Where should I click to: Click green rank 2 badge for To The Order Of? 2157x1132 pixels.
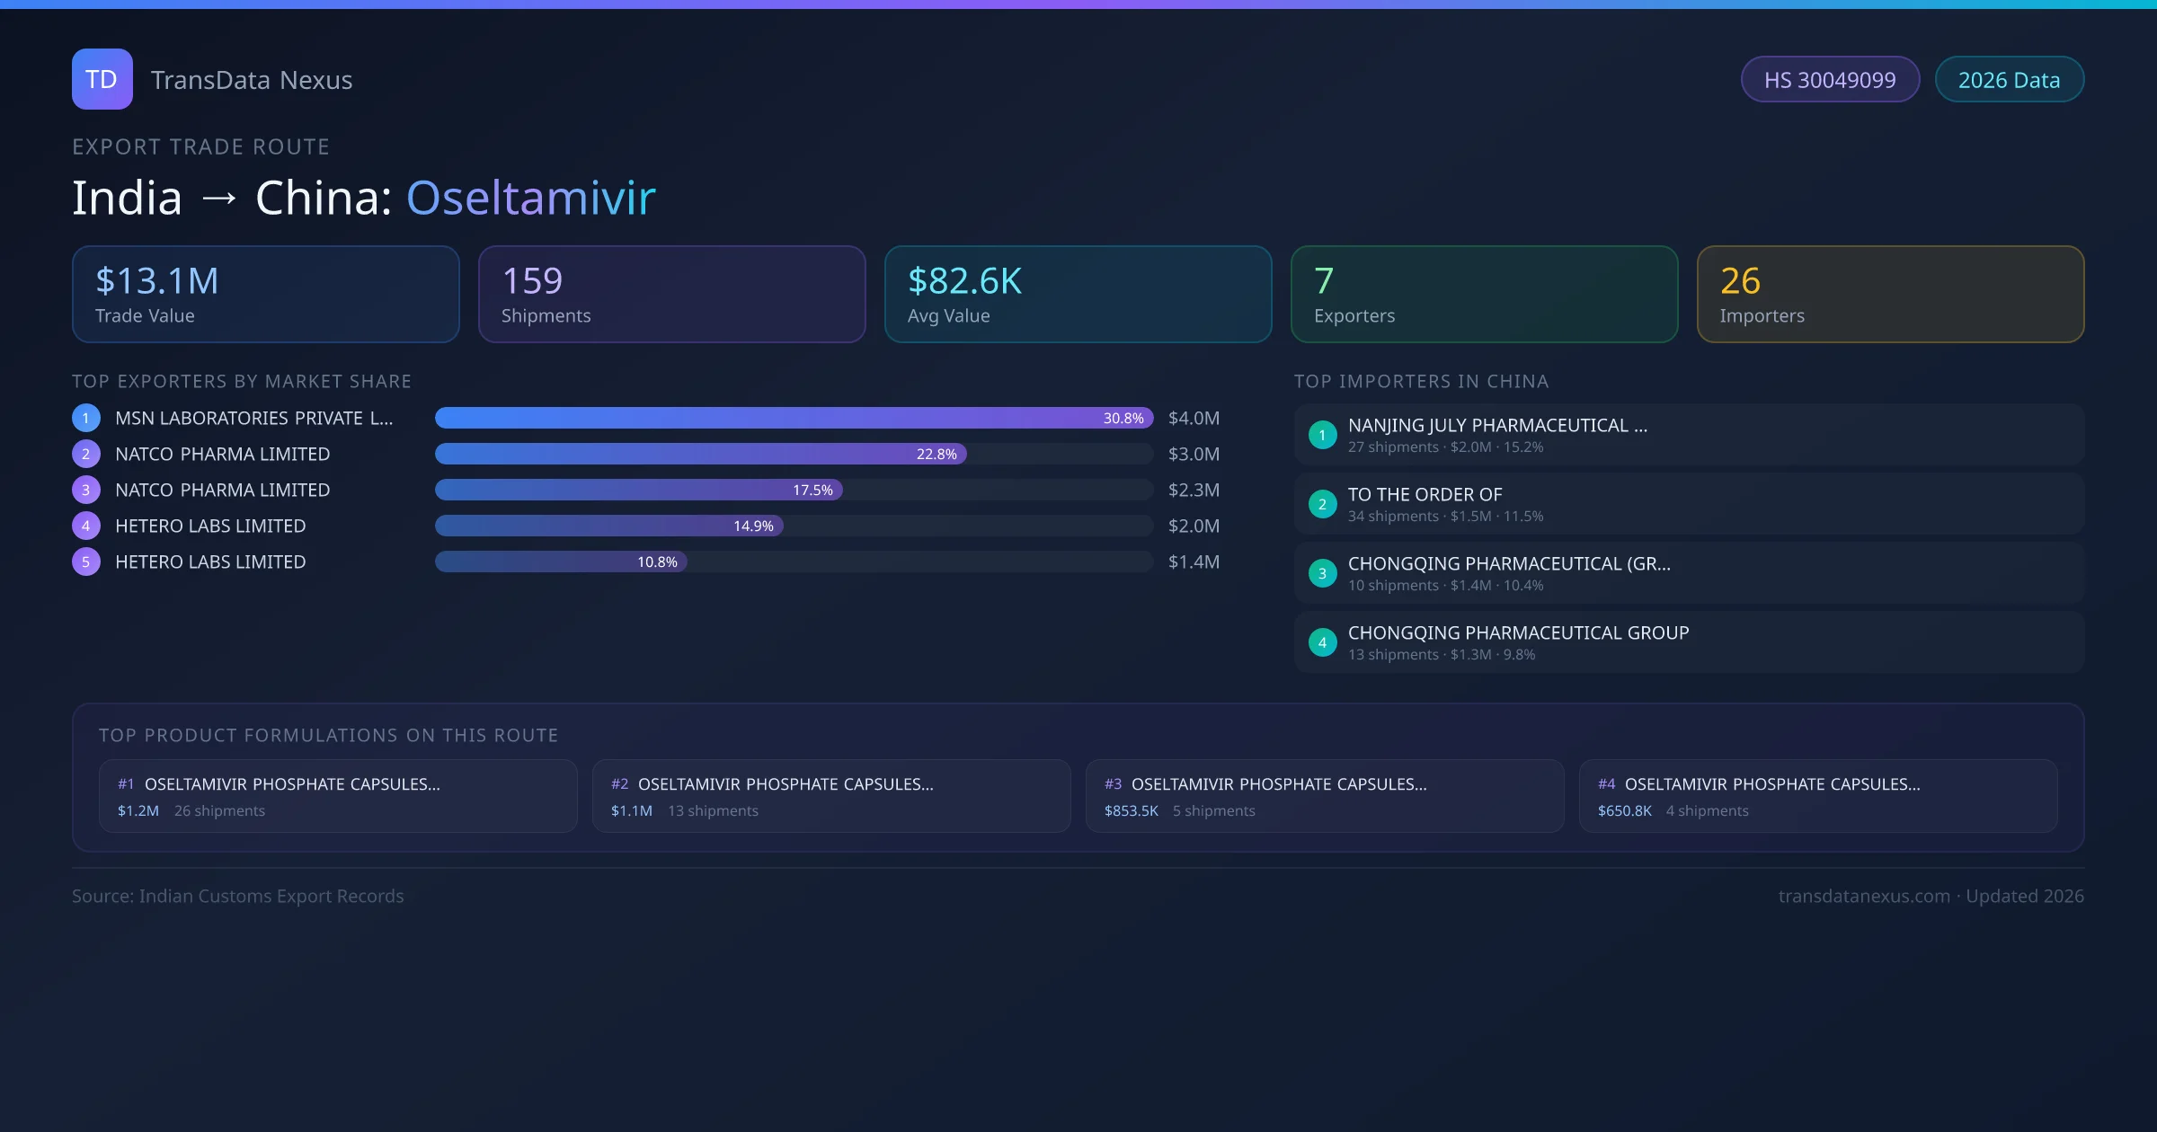pos(1322,504)
